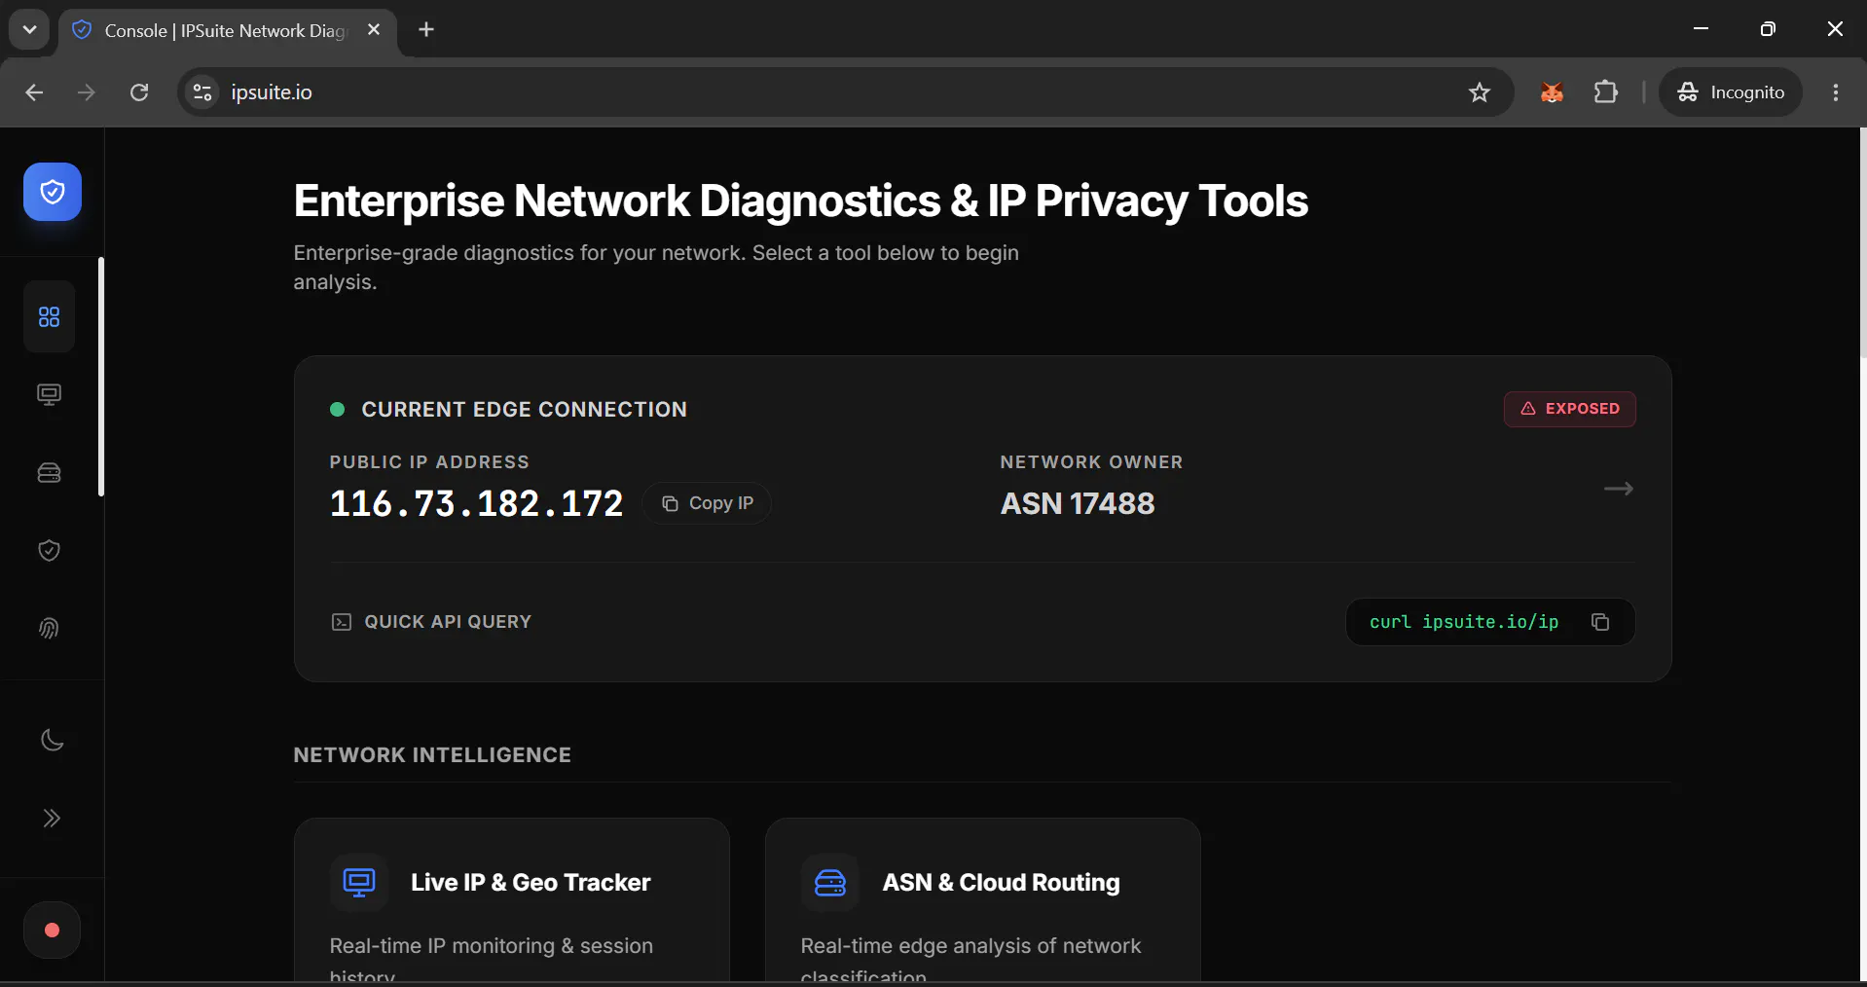This screenshot has height=987, width=1867.
Task: Open the Live IP monitor icon in the sidebar
Action: coord(50,395)
